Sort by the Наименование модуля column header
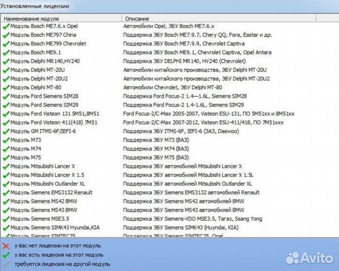The image size is (339, 271). 61,19
